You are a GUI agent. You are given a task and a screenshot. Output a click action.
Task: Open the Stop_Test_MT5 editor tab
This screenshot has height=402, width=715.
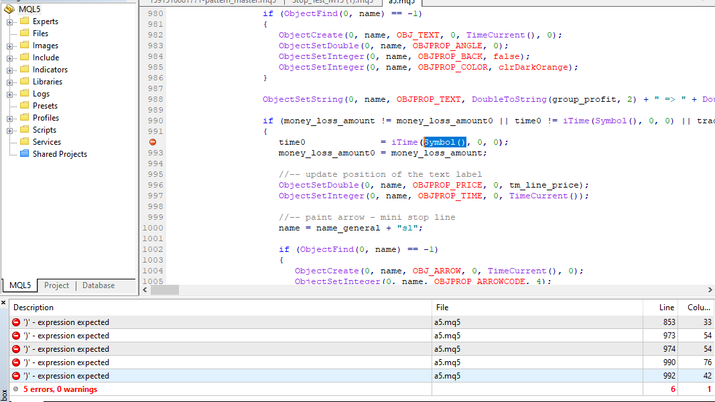pos(333,2)
